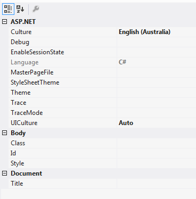Screen dimensions: 196x199
Task: Collapse the Body category
Action: [x=4, y=133]
